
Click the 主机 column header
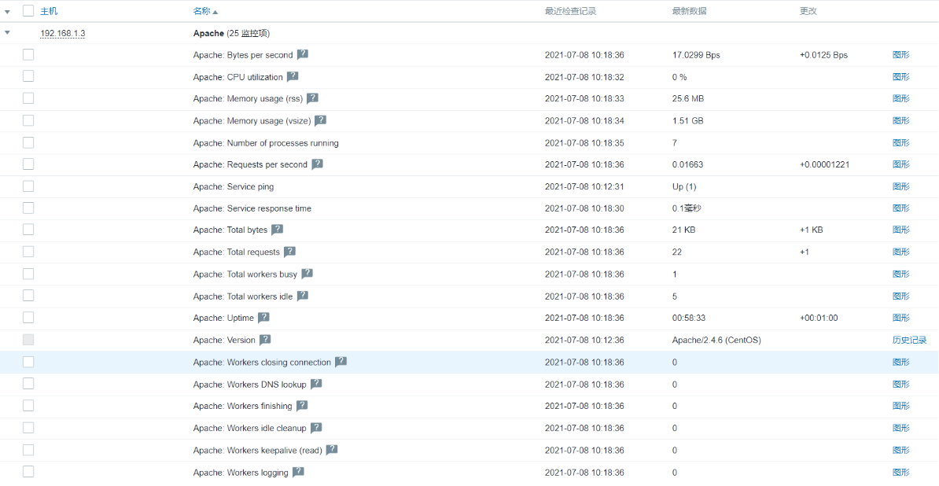tap(49, 11)
